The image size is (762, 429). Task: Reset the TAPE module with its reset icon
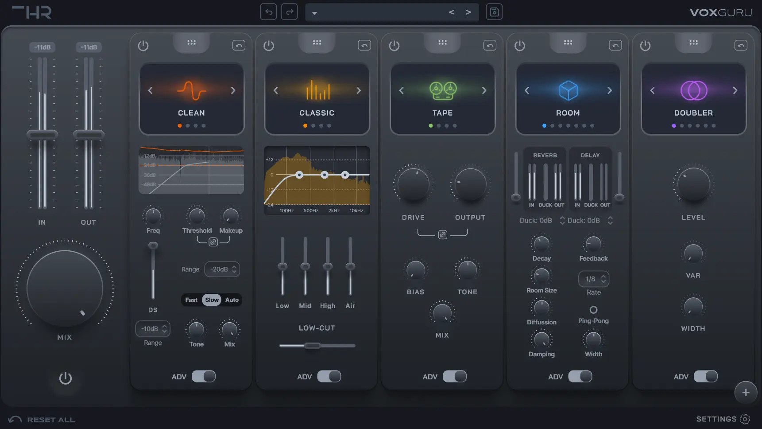click(490, 45)
